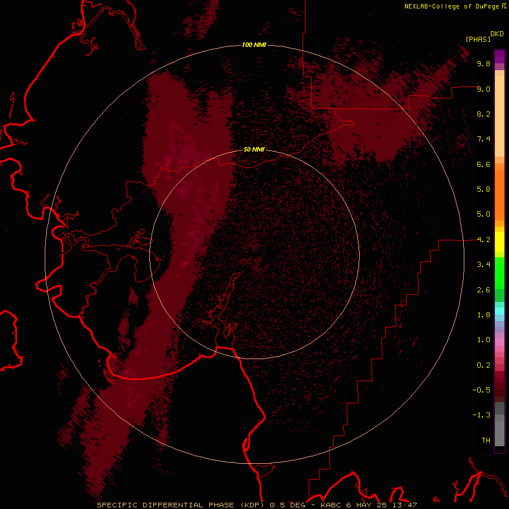Pick the gray band near TH on scale
509x509 pixels.
499,433
